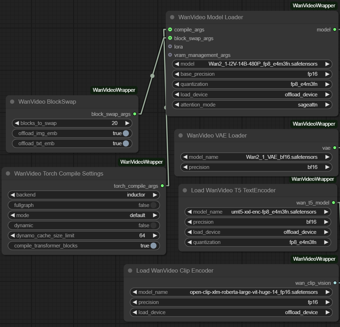Open Model Loader quantization dropdown
The height and width of the screenshot is (327, 340).
[x=252, y=84]
